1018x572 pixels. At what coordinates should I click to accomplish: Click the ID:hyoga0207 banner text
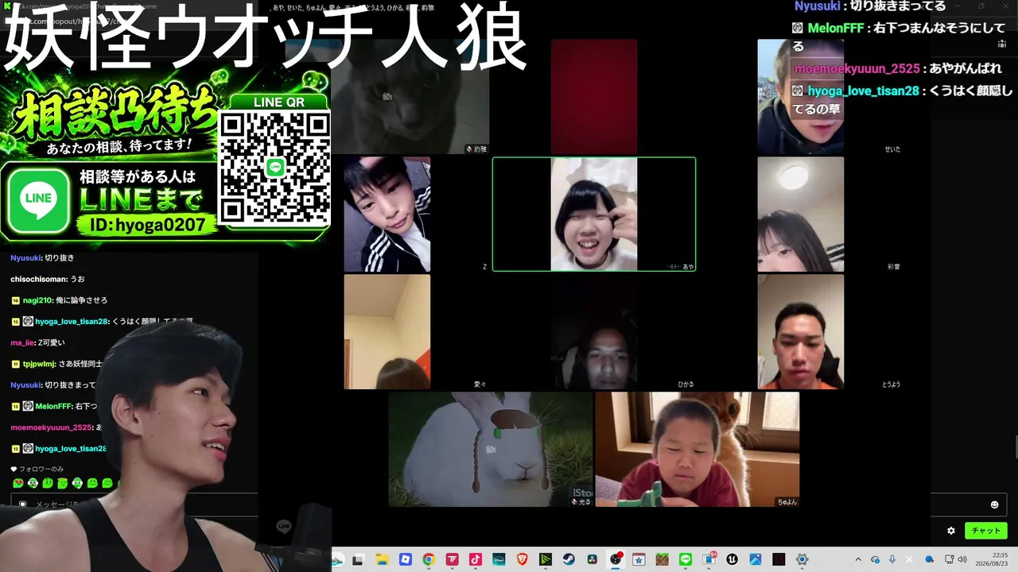(147, 225)
